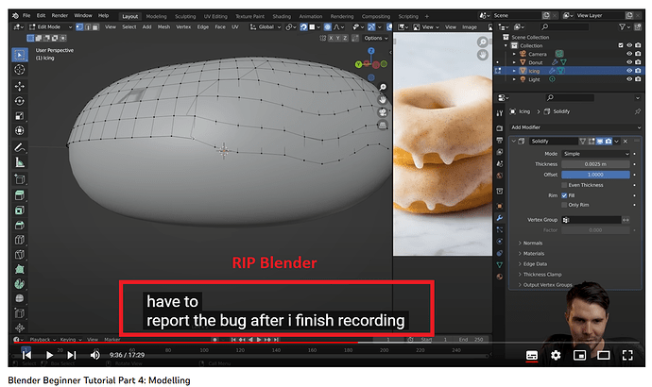Toggle Collection exclude checkbox in outliner
This screenshot has height=387, width=652.
point(621,45)
